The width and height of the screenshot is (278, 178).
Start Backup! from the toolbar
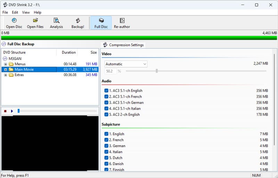78,21
